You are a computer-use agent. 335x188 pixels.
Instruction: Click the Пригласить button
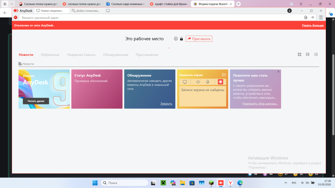point(199,38)
